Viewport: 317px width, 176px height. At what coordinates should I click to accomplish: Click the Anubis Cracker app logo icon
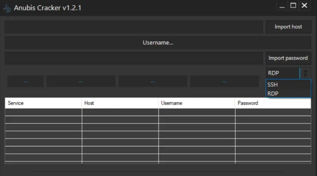(7, 8)
